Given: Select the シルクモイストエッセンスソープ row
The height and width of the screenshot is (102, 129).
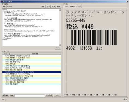Looking at the screenshot, I should [32, 76].
